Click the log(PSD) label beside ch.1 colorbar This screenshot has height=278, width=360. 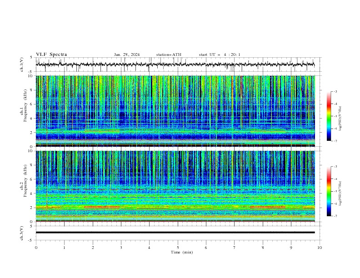pyautogui.click(x=340, y=119)
